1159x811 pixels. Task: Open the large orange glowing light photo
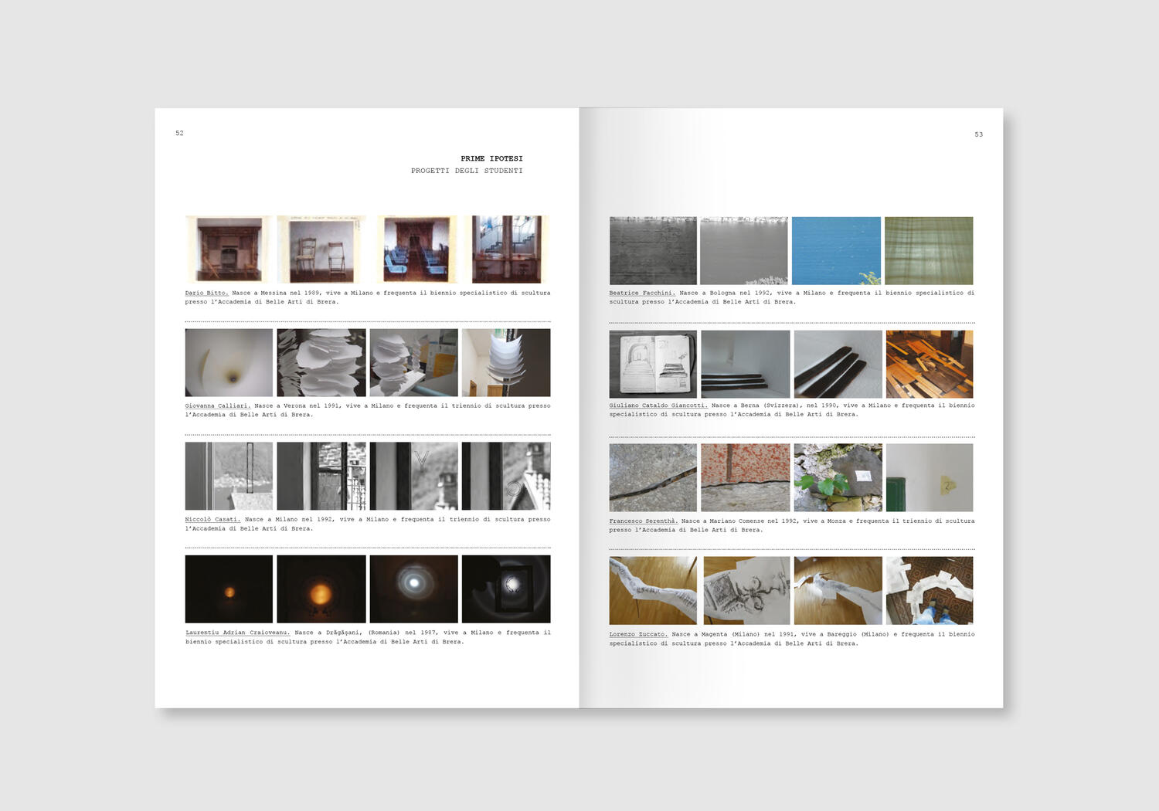coord(321,589)
